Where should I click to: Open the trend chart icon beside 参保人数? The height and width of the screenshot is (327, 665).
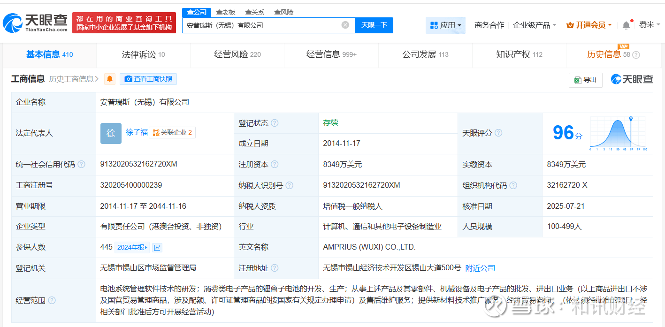tap(157, 247)
